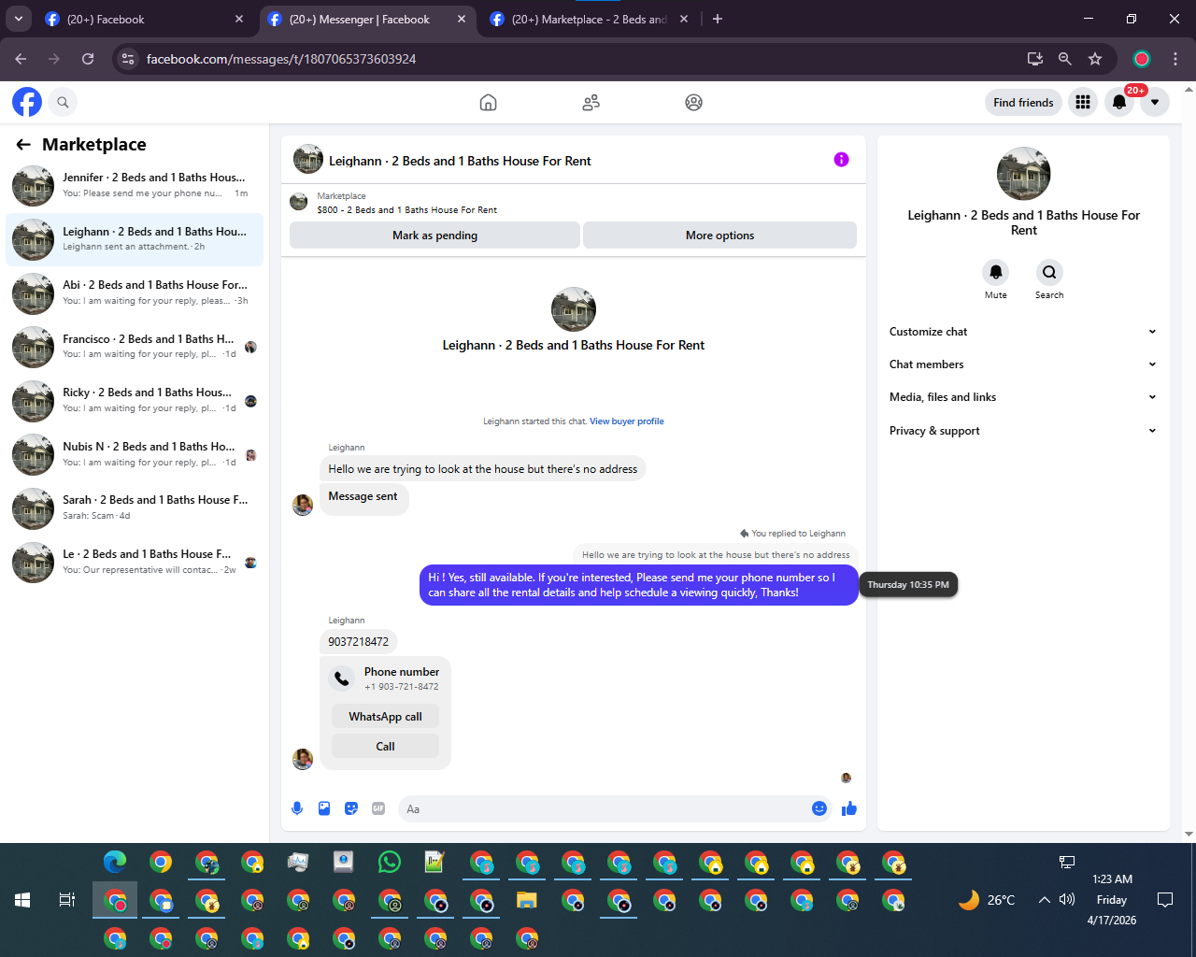Show hidden system tray icons chevron
Screen dimensions: 1196x957
tap(1044, 900)
